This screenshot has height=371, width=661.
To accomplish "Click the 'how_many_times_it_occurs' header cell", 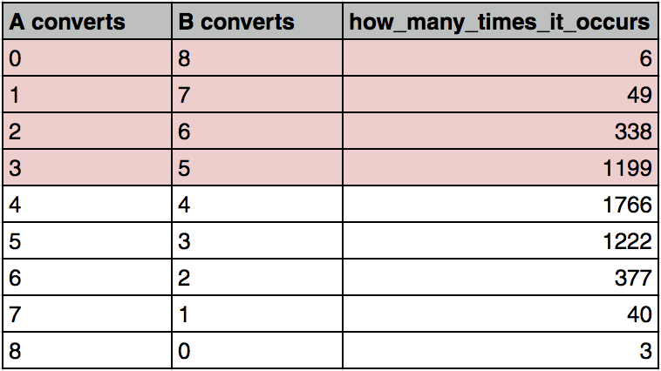I will 501,21.
